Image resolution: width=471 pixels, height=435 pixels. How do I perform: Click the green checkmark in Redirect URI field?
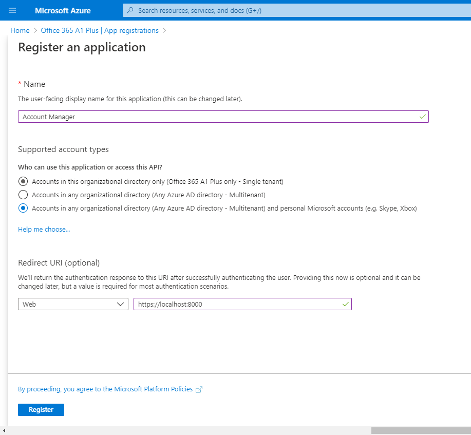pyautogui.click(x=346, y=304)
